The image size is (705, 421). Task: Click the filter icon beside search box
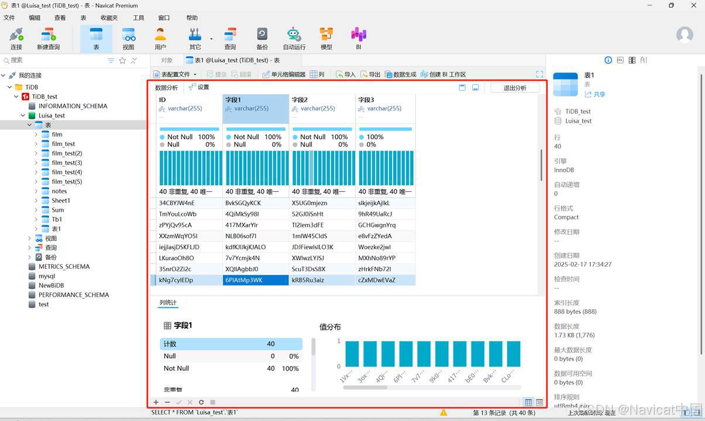point(111,60)
